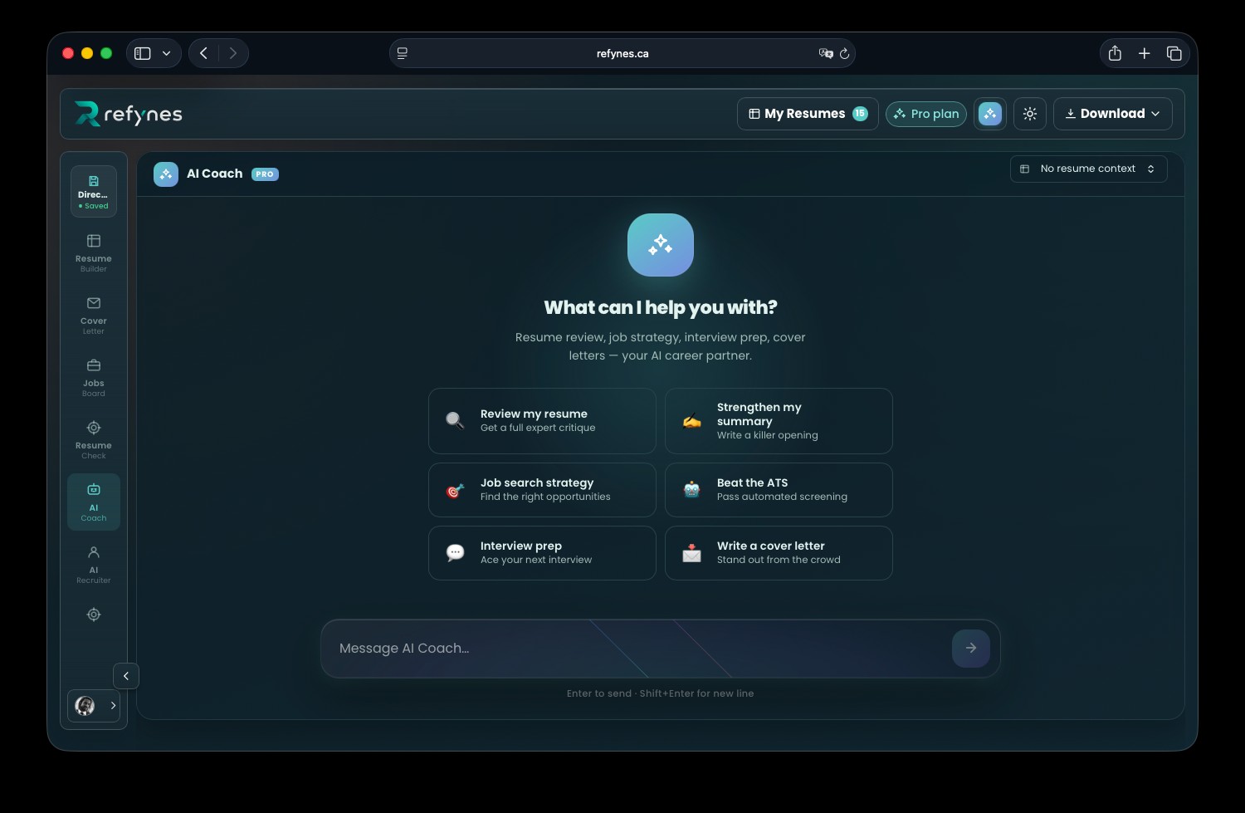The height and width of the screenshot is (813, 1245).
Task: Click Safari share icon
Action: pos(1115,53)
